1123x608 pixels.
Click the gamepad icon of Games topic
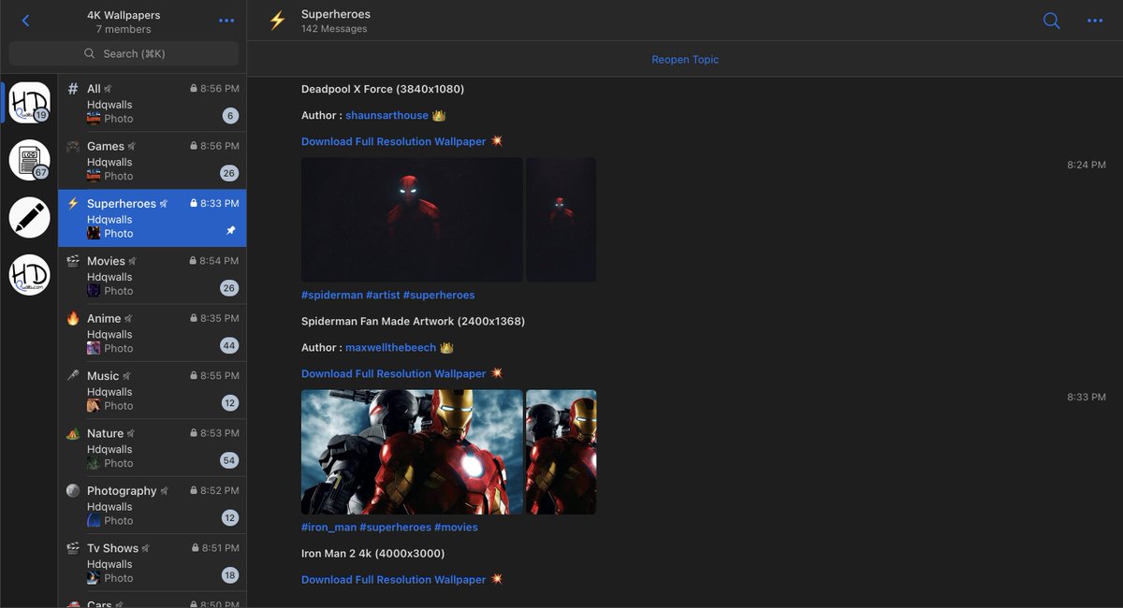pyautogui.click(x=73, y=146)
